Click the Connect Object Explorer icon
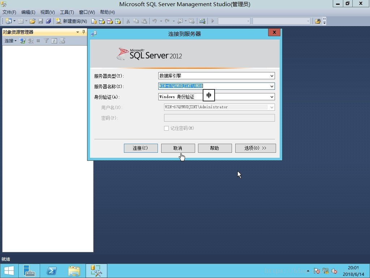 tap(22, 41)
